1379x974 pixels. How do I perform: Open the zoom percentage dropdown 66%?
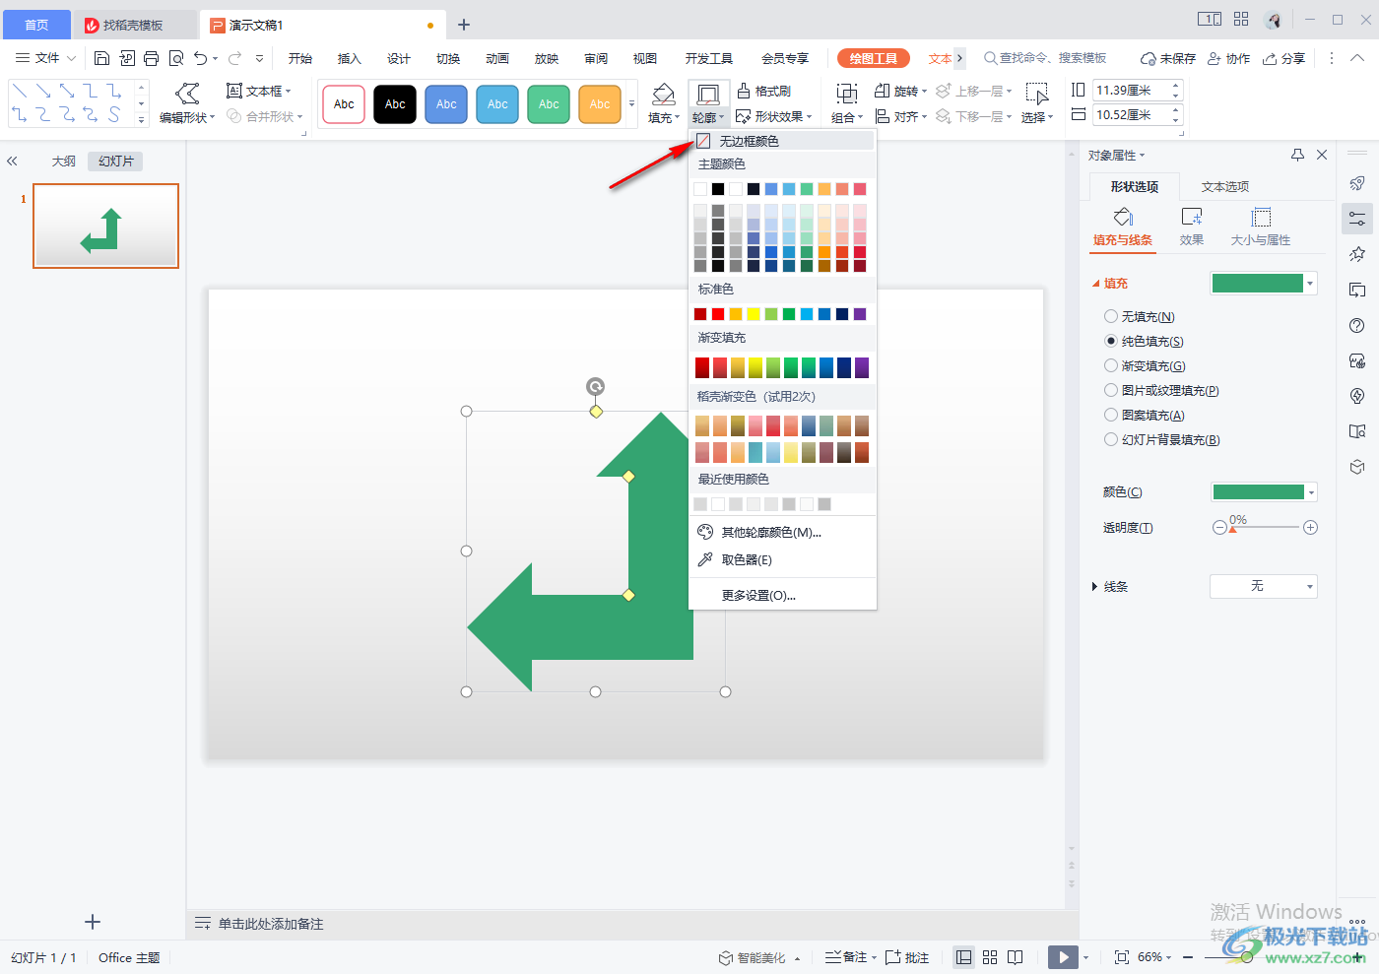coord(1154,957)
